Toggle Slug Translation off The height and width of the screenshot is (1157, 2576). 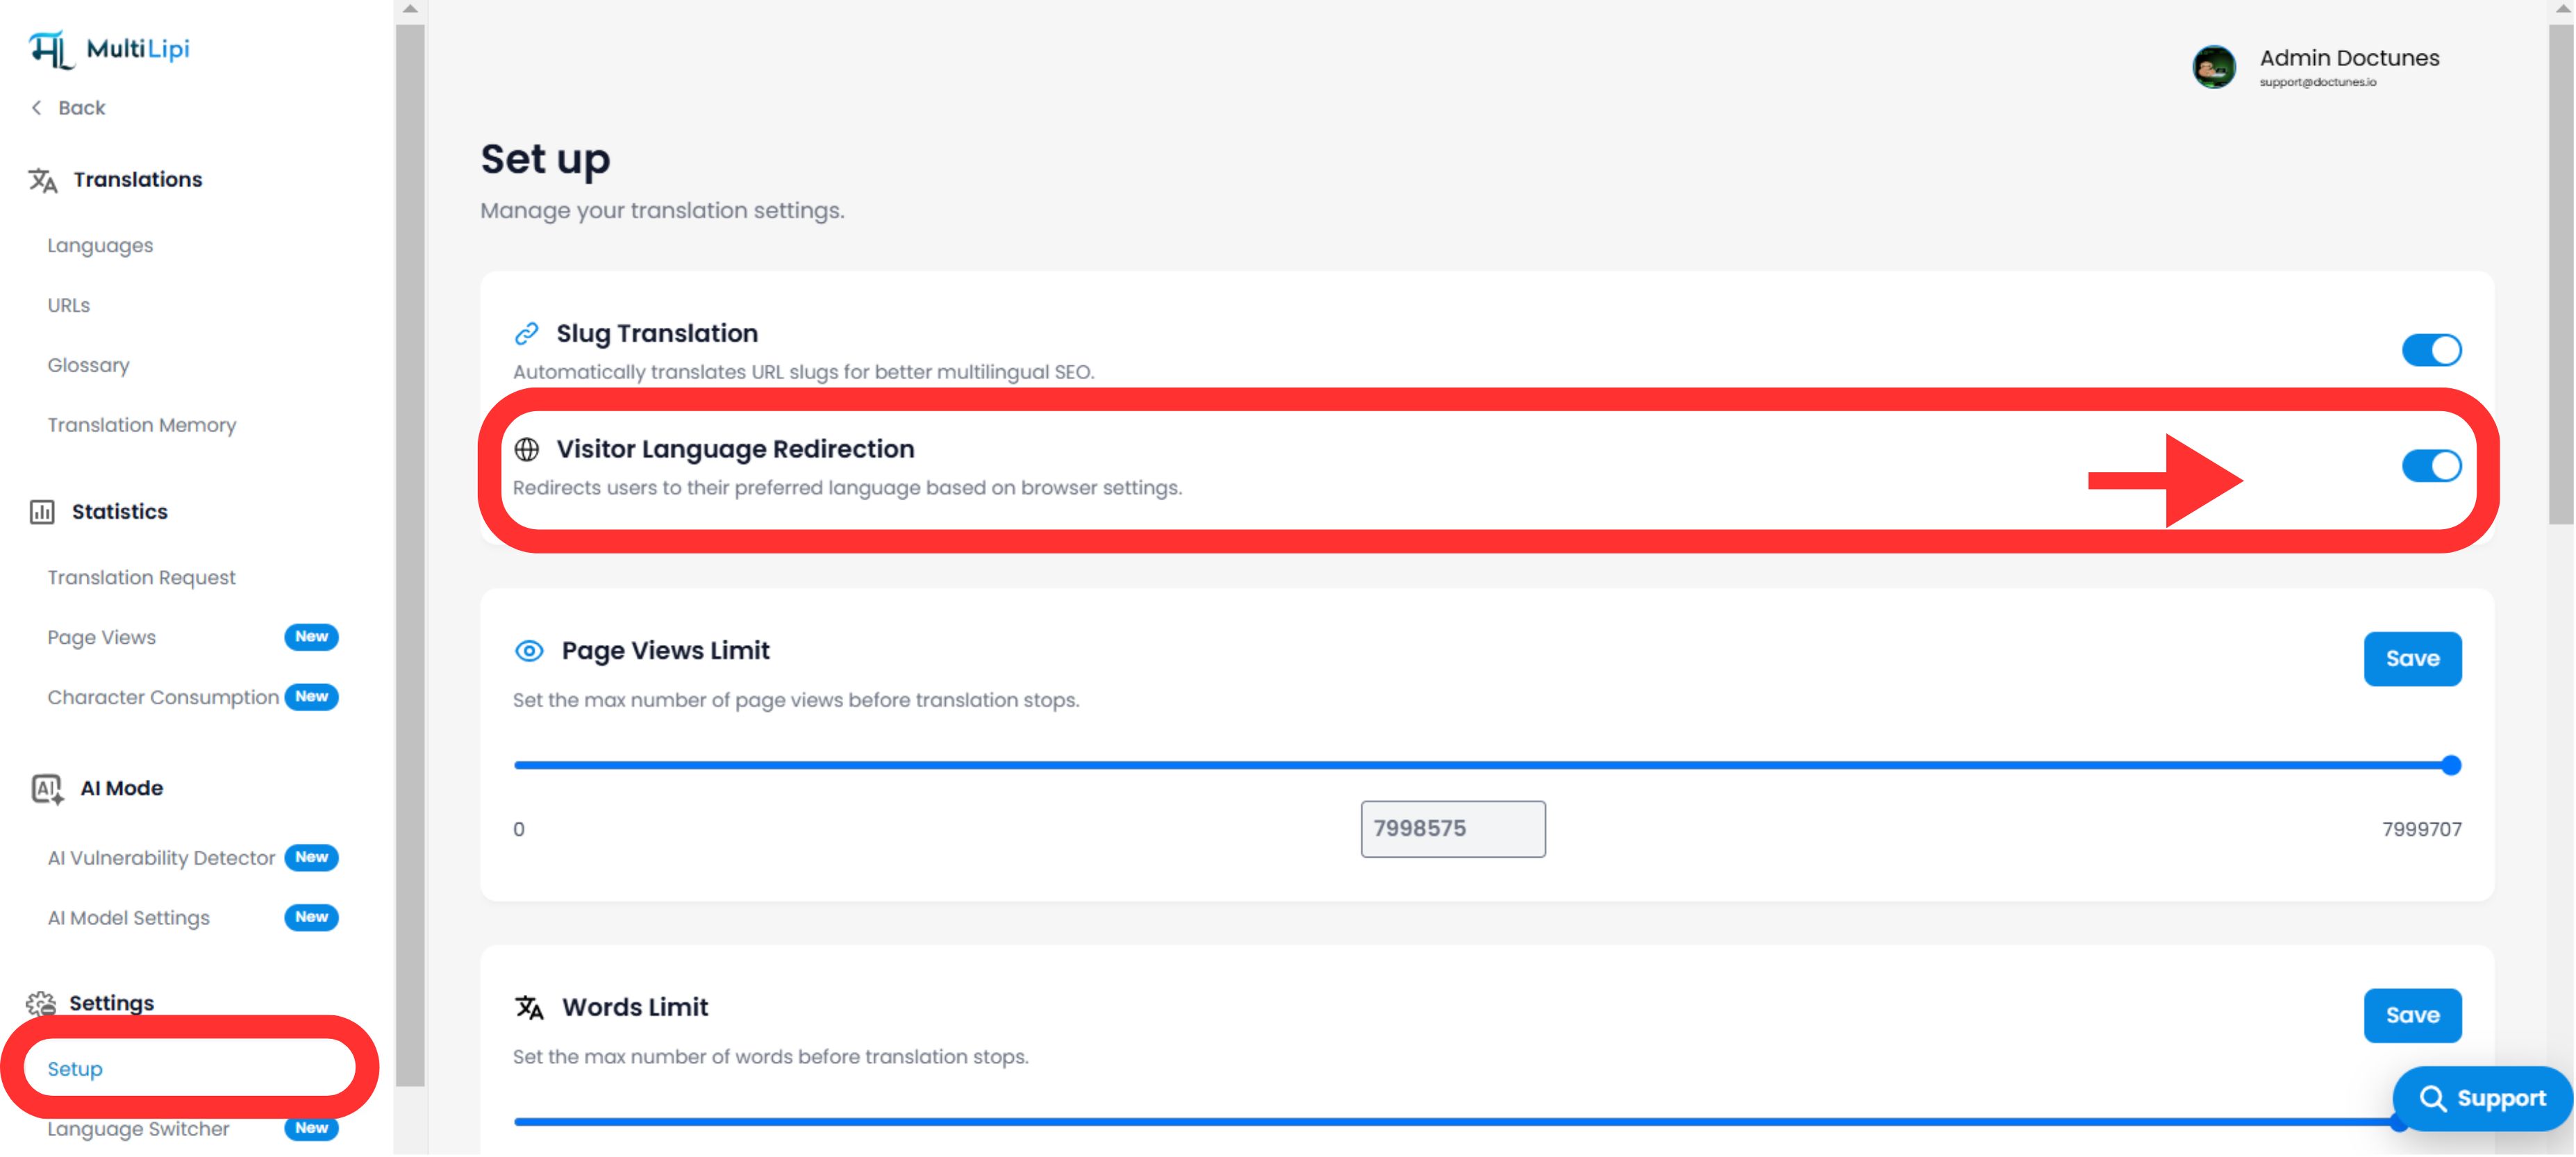(x=2431, y=349)
